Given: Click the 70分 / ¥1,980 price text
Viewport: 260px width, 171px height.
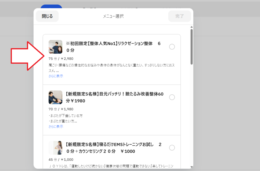Looking at the screenshot, I should 61,109.
